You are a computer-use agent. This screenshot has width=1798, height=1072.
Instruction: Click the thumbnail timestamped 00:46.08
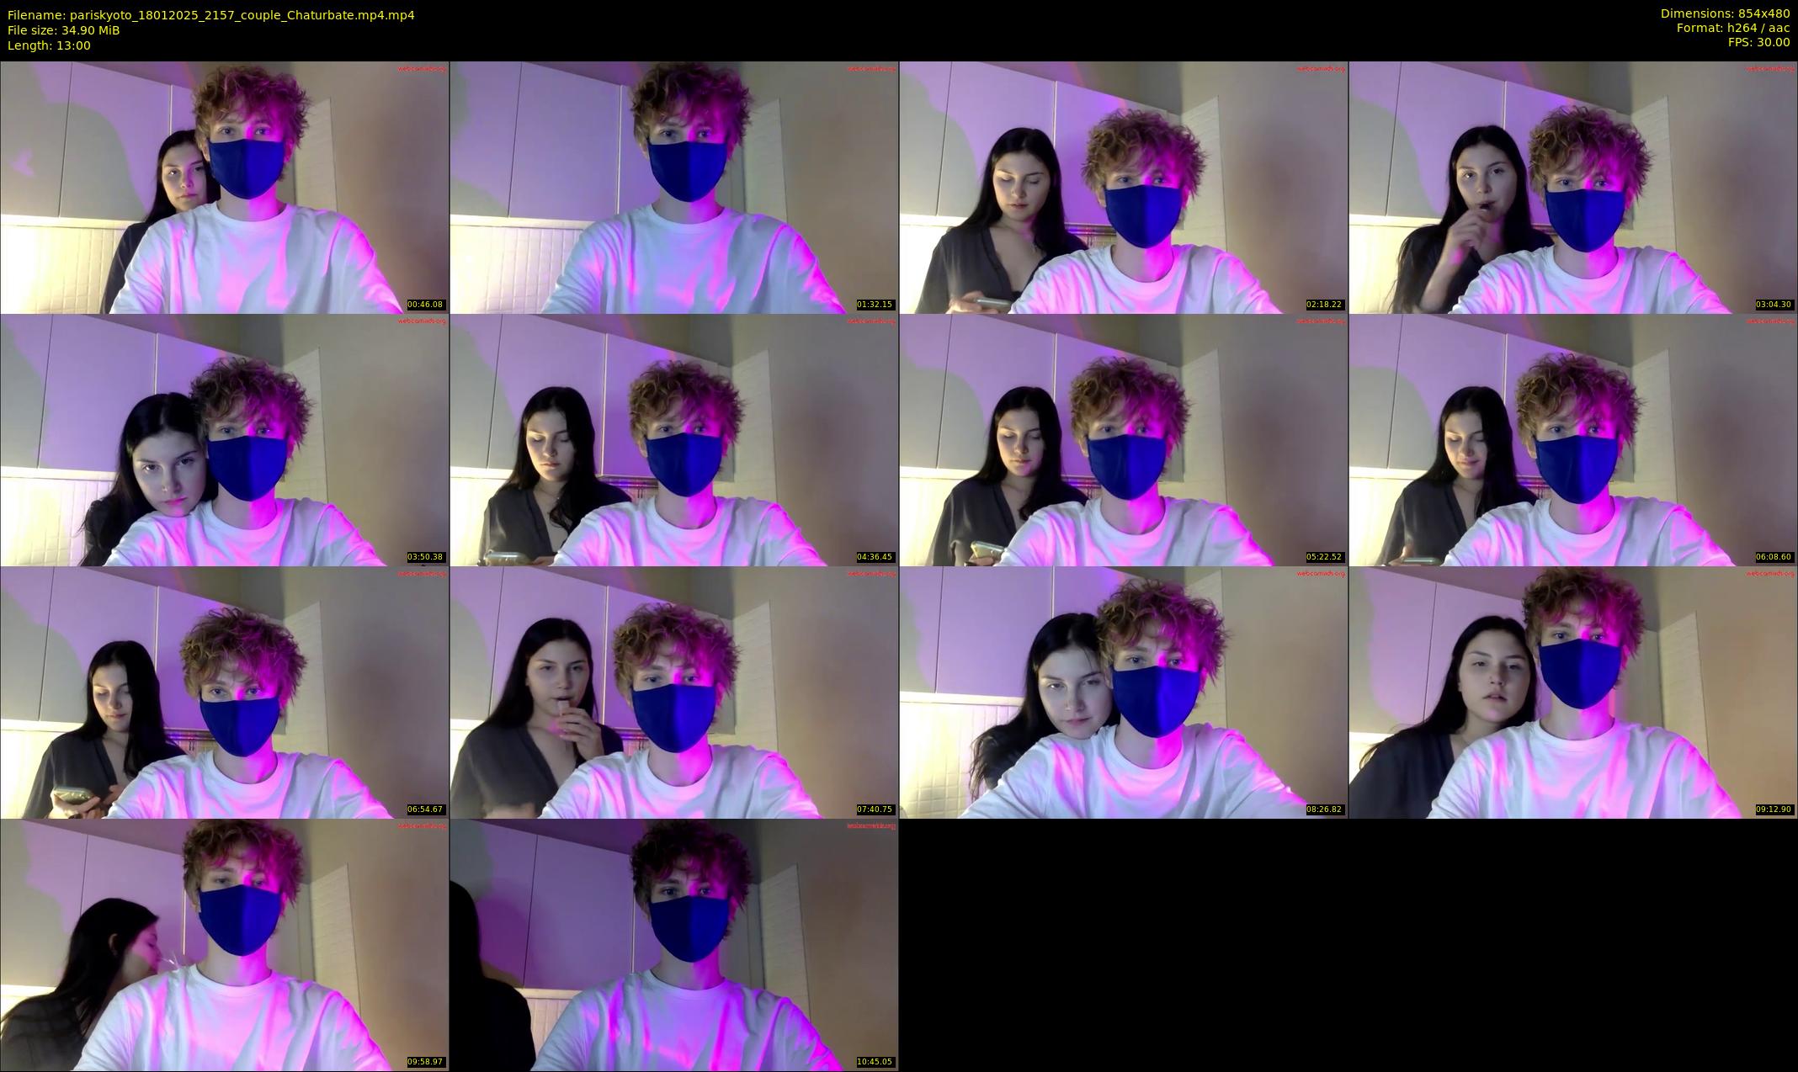(x=224, y=187)
